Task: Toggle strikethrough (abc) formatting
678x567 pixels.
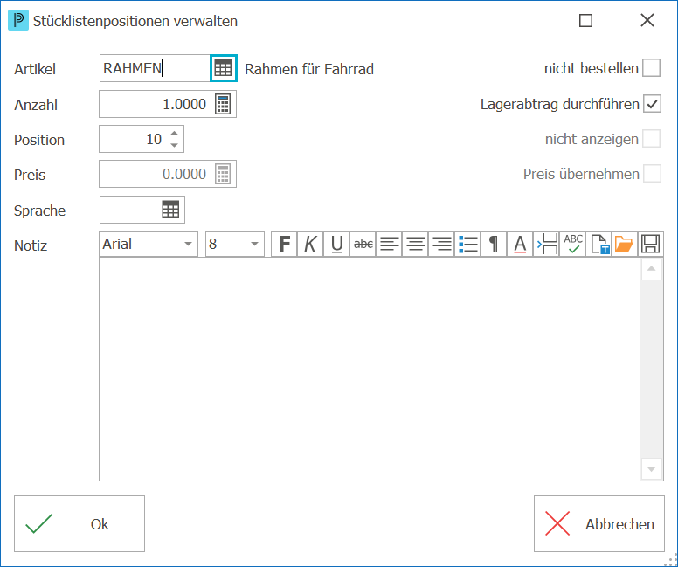Action: (363, 244)
